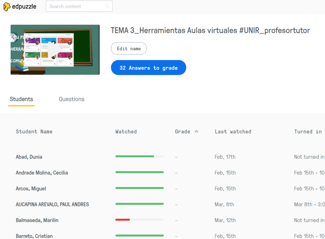Switch to the Questions tab
This screenshot has height=239, width=325.
[x=71, y=99]
